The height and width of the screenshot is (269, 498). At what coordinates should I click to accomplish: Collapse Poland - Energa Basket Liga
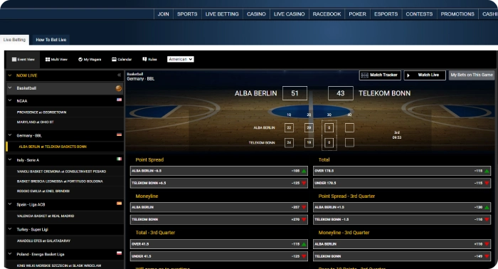[10, 254]
